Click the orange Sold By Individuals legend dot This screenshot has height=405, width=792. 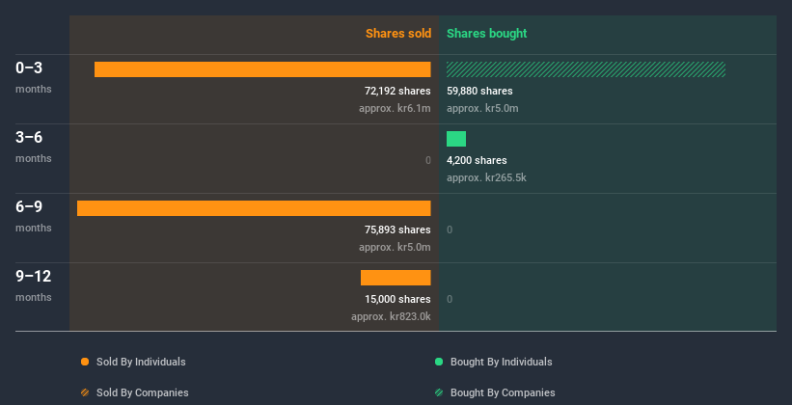(85, 362)
